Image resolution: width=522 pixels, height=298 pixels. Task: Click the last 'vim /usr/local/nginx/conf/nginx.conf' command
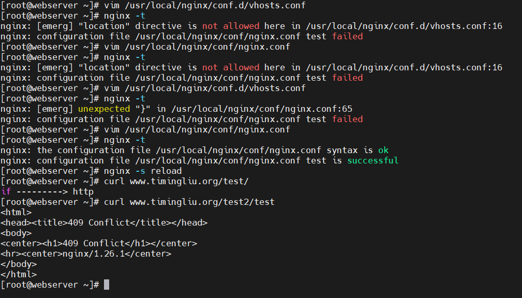197,129
